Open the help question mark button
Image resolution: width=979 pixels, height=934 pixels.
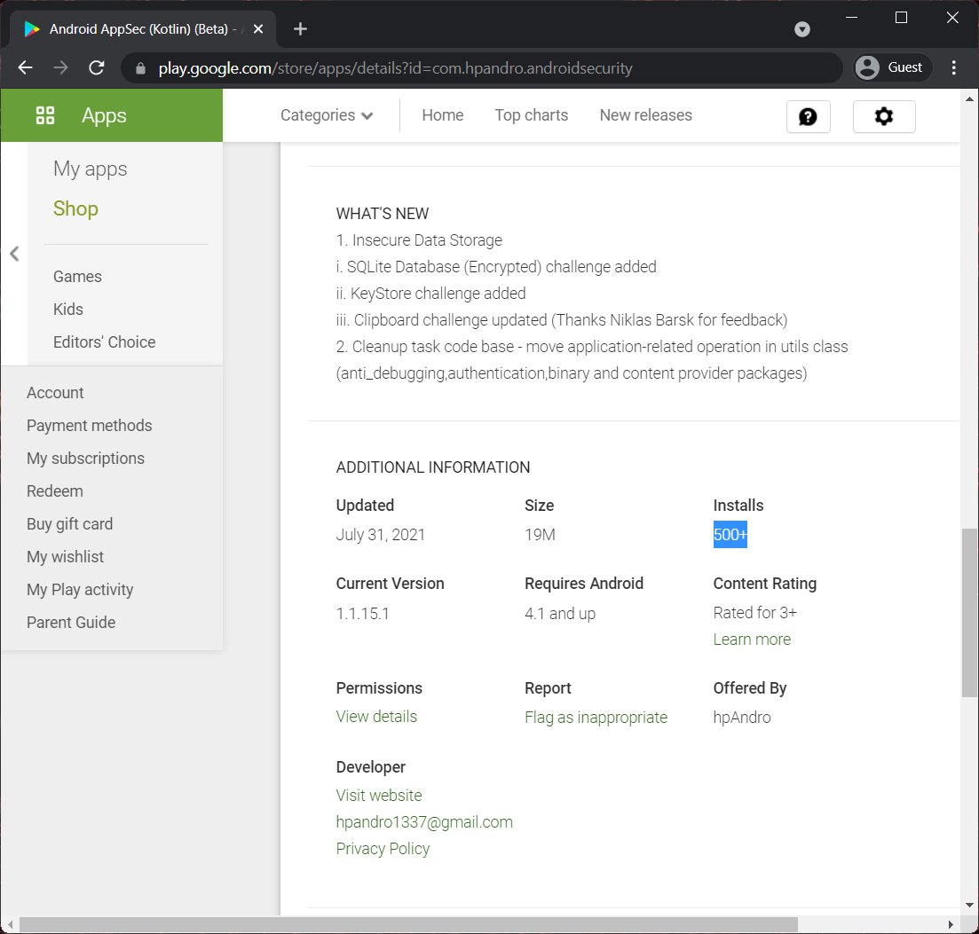coord(808,117)
